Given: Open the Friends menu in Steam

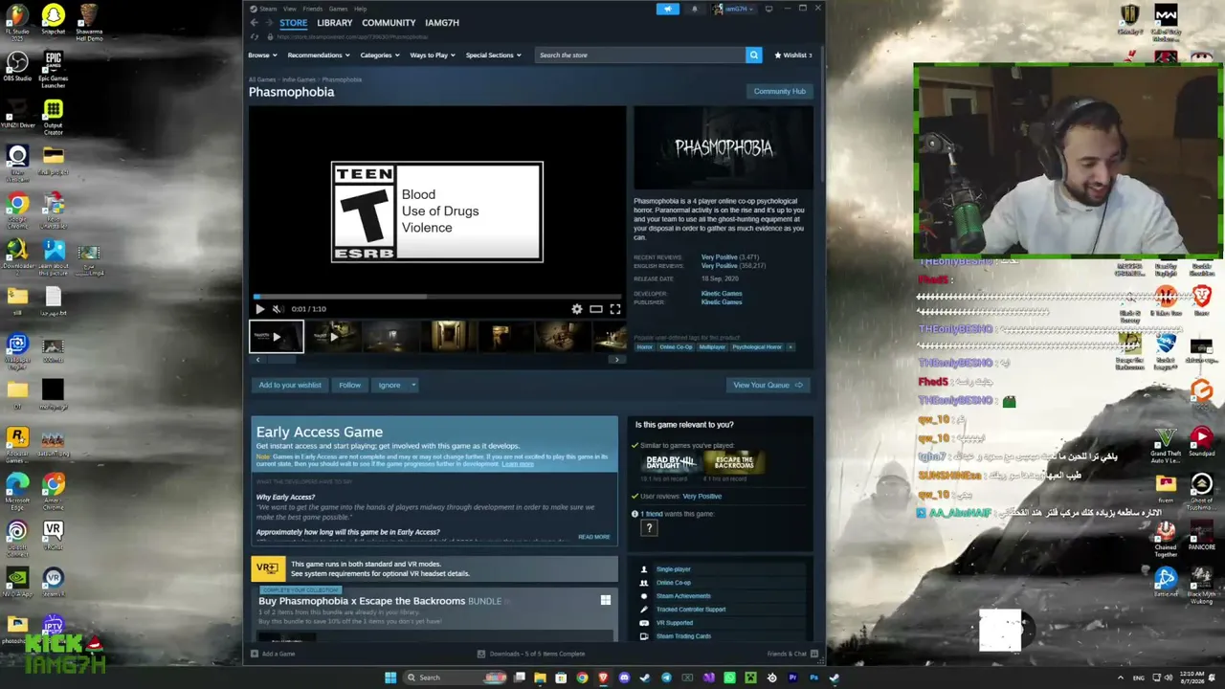Looking at the screenshot, I should point(313,9).
